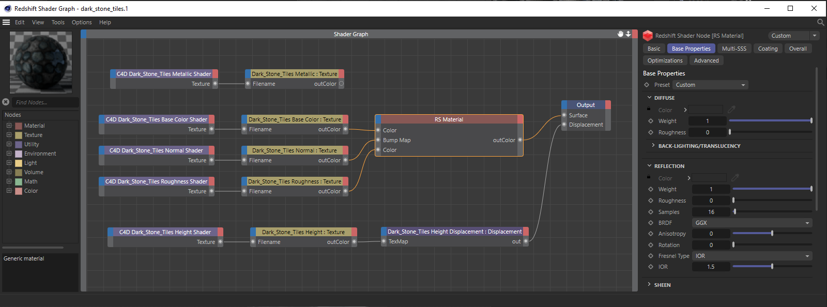Click the Reflection Anisotropy slider
Viewport: 827px width, 307px height.
click(772, 234)
